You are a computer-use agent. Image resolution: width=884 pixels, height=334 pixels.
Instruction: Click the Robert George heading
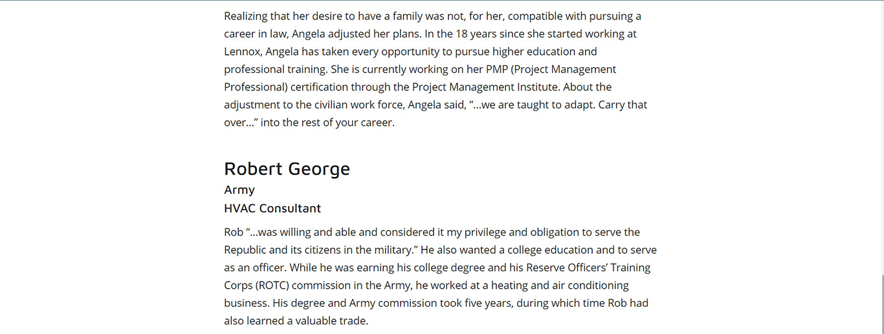[x=287, y=169]
